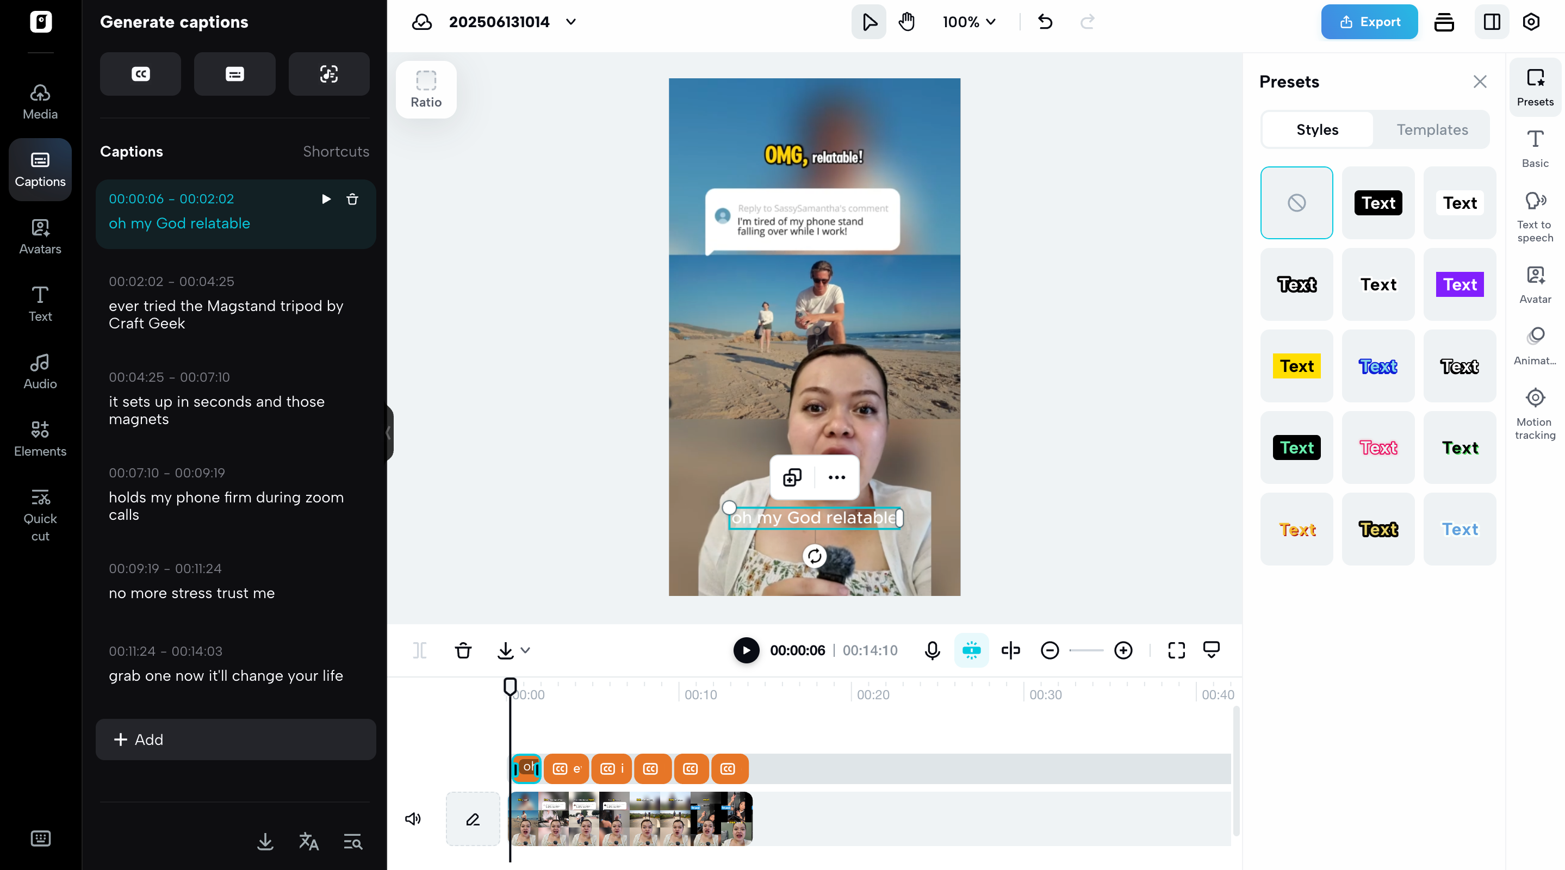Open Text to speech panel
The width and height of the screenshot is (1565, 870).
click(1535, 216)
